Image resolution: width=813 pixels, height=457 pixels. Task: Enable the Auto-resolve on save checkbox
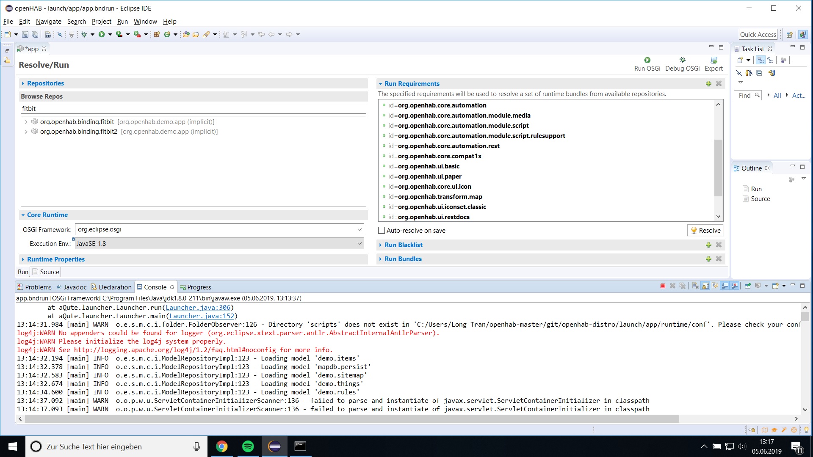coord(382,230)
